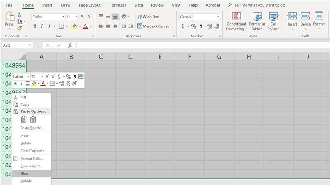Click the Borders icon in ribbon
The width and height of the screenshot is (330, 185).
tap(62, 26)
